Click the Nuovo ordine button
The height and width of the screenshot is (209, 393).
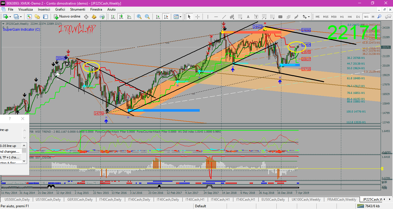point(67,17)
